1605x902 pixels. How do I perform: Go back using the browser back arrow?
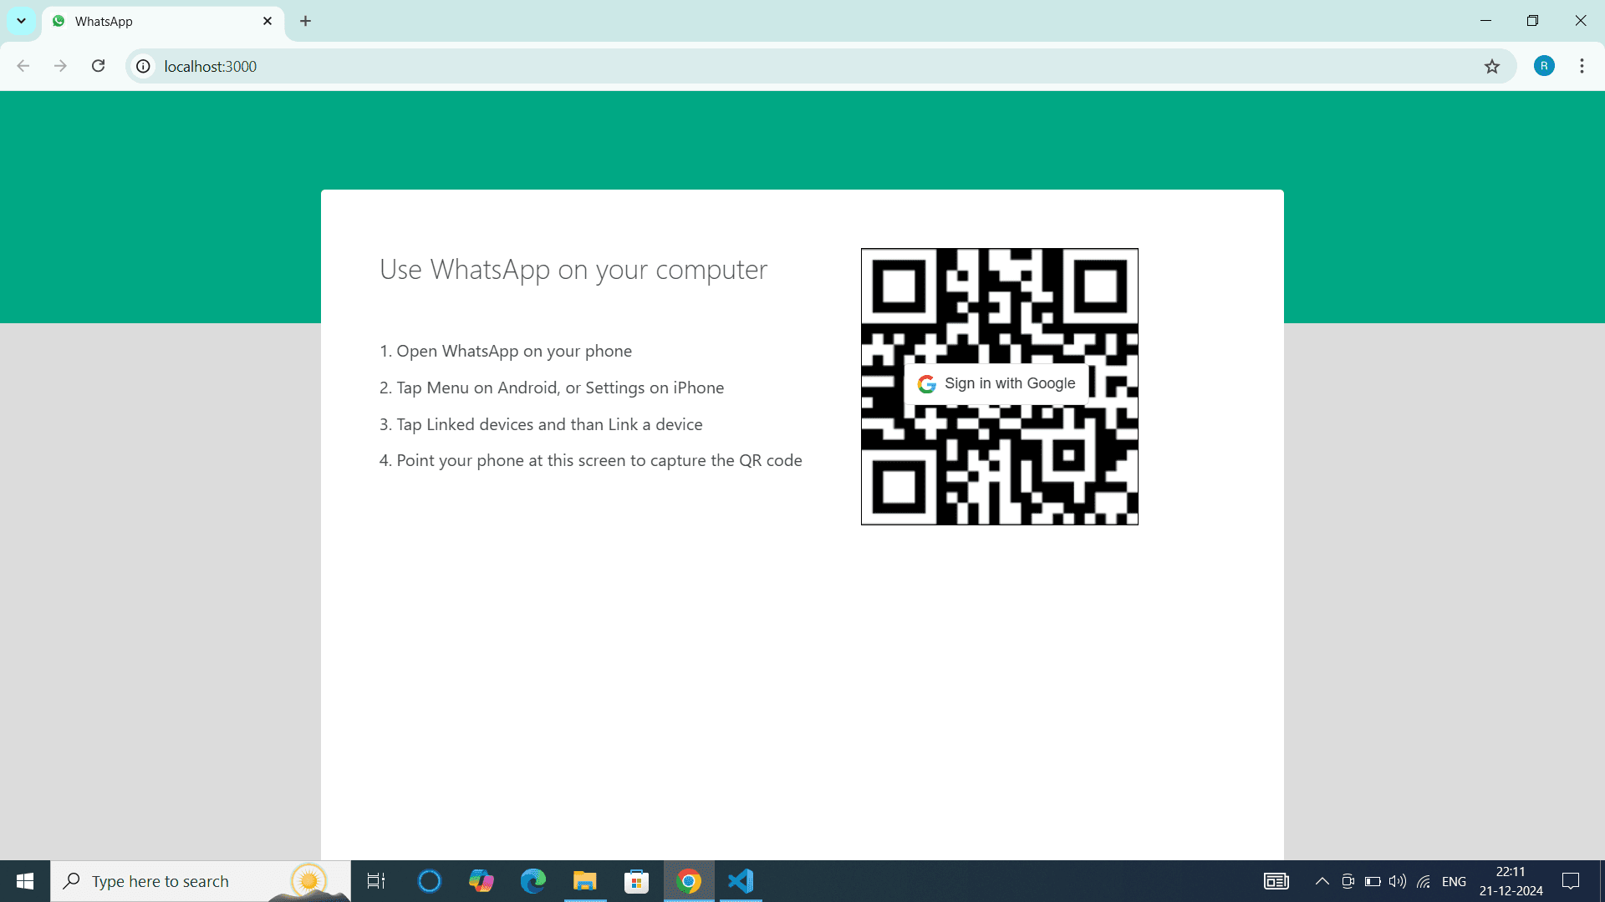(23, 66)
